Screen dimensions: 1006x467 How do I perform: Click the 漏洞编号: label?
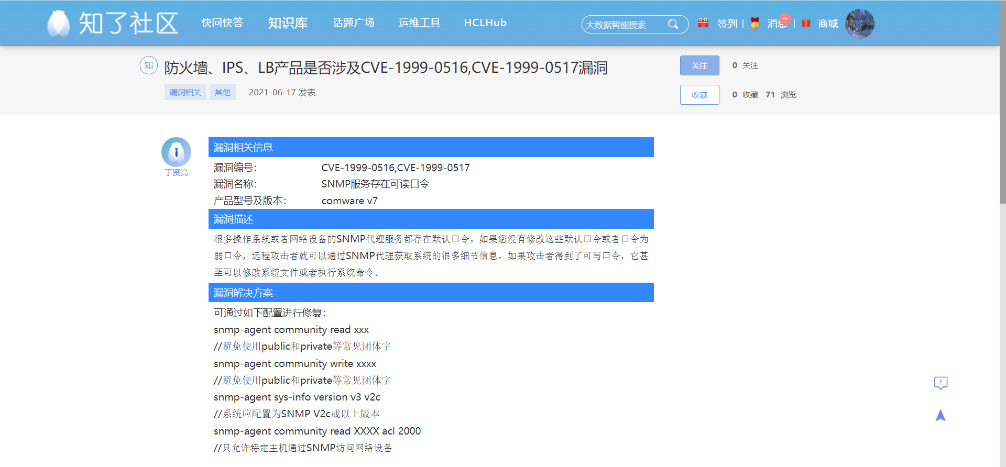235,168
